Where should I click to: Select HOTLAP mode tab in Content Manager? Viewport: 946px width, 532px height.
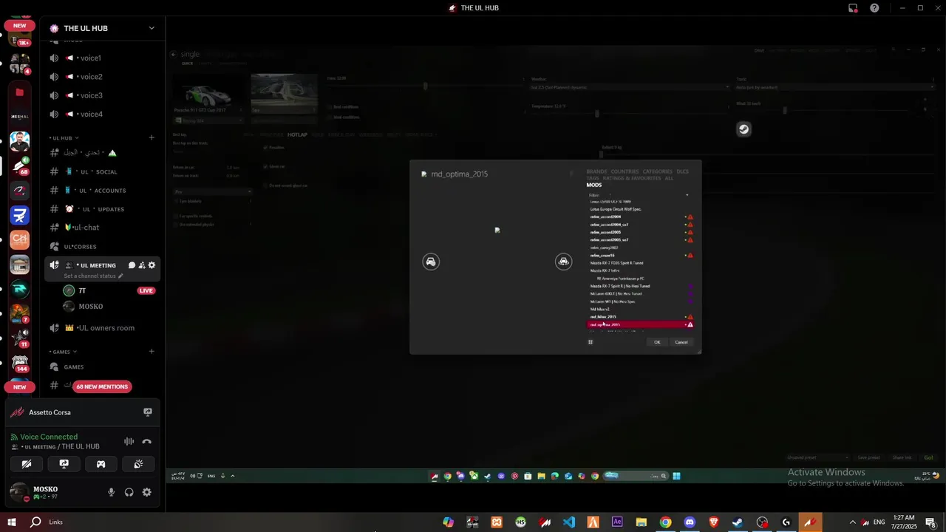coord(297,135)
